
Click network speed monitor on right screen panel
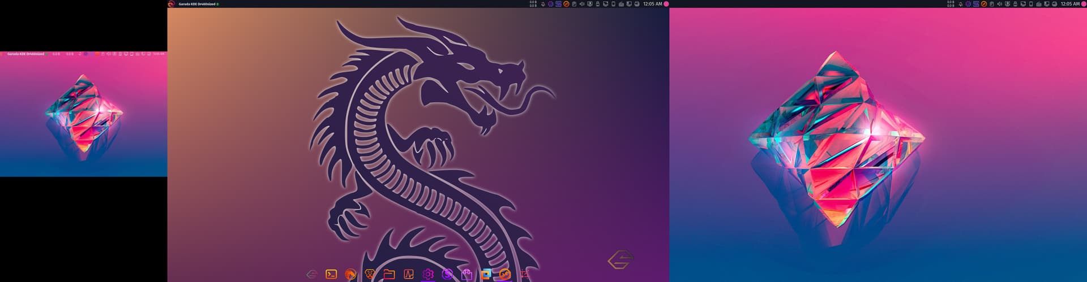pyautogui.click(x=951, y=4)
